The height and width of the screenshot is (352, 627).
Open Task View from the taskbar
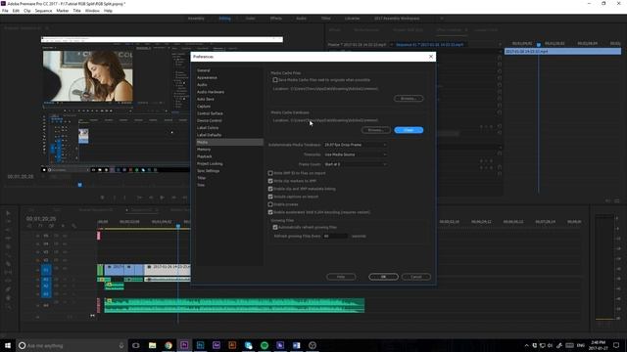[x=136, y=345]
